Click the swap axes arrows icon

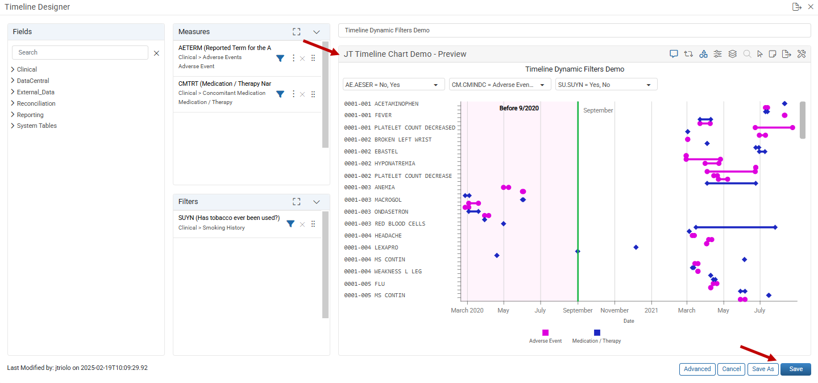(x=688, y=54)
